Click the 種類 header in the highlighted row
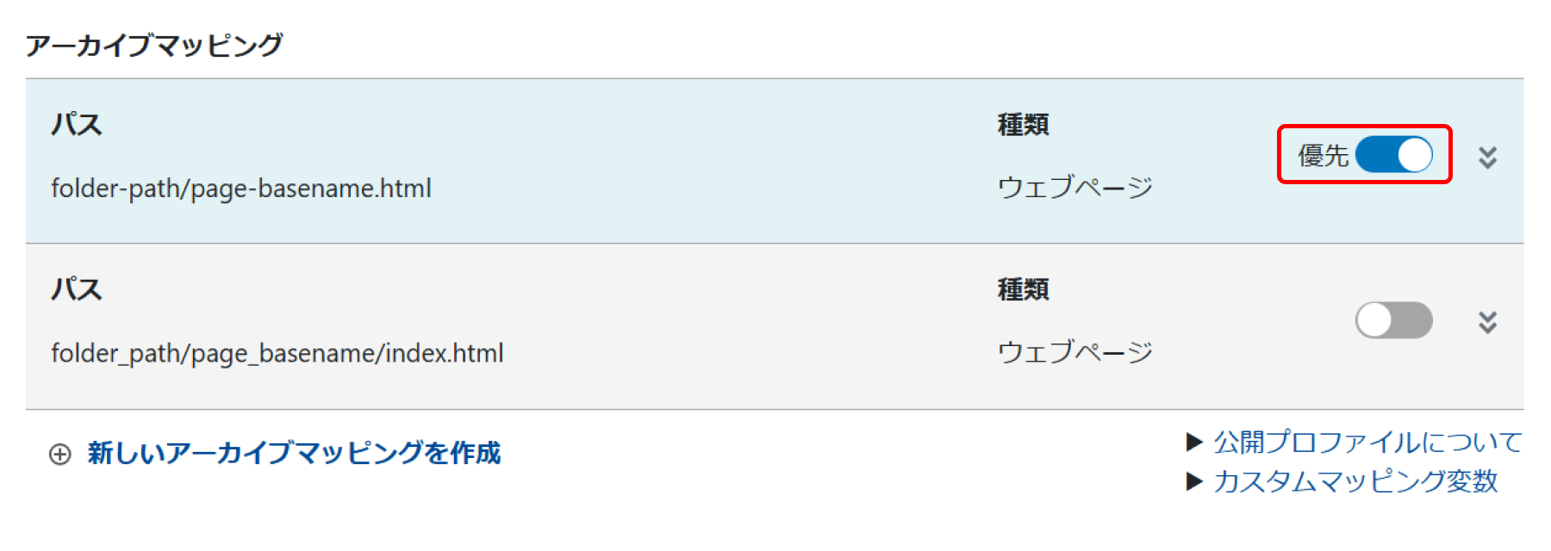Viewport: 1551px width, 551px height. pyautogui.click(x=1023, y=125)
